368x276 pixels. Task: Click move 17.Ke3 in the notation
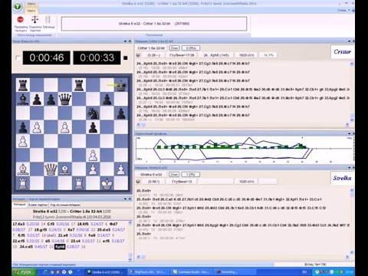tap(18, 224)
